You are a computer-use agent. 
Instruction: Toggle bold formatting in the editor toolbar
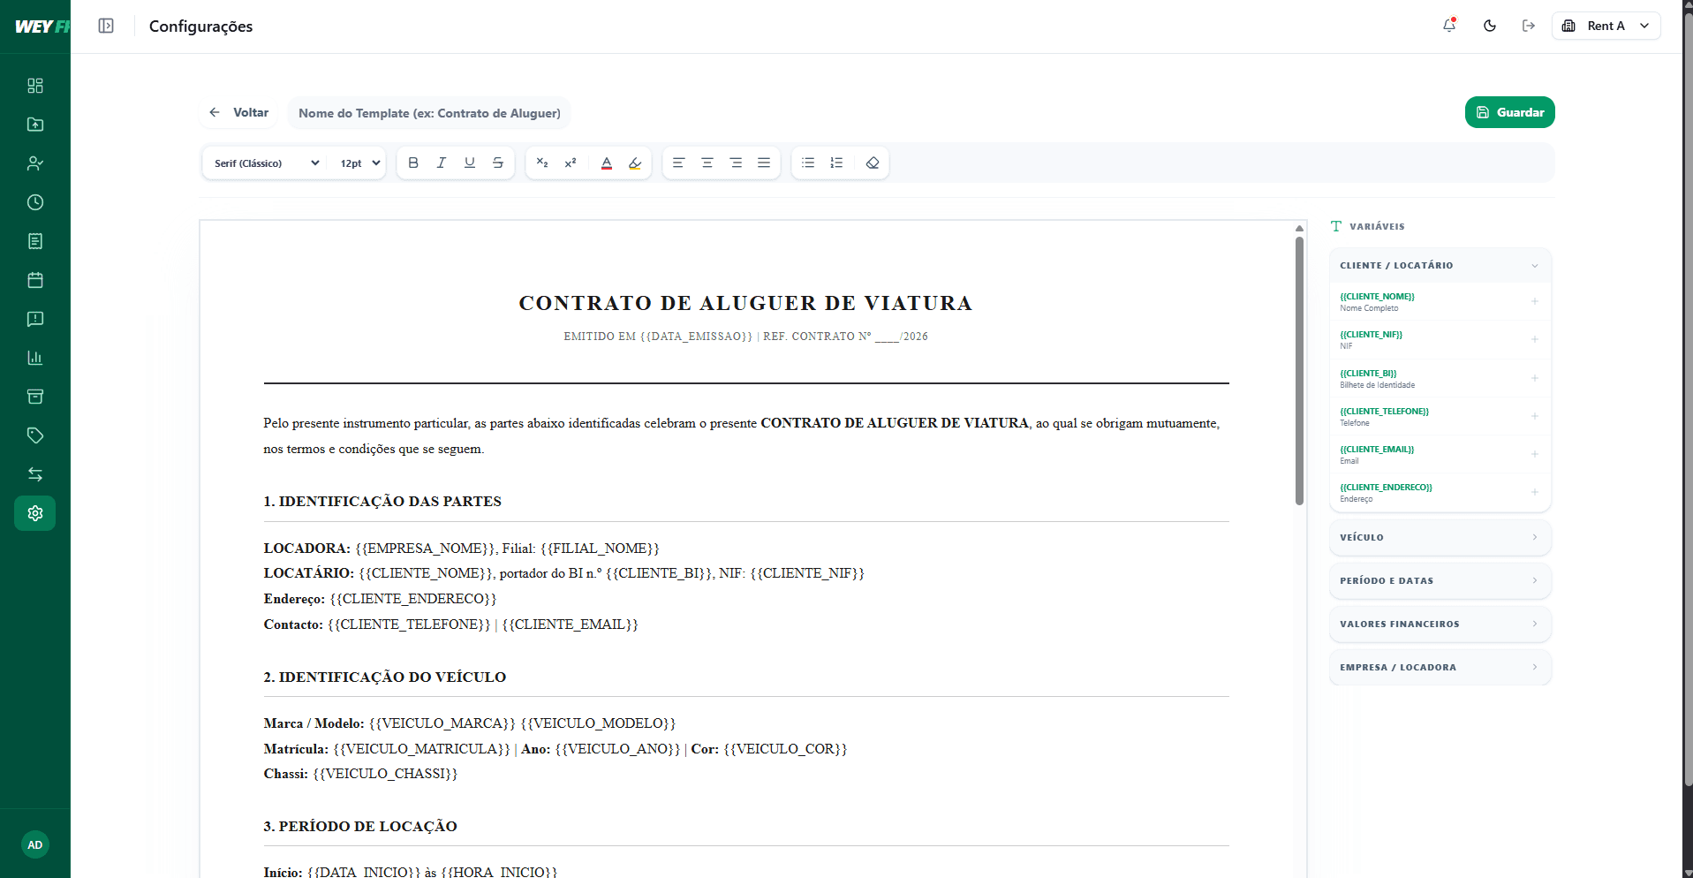413,163
